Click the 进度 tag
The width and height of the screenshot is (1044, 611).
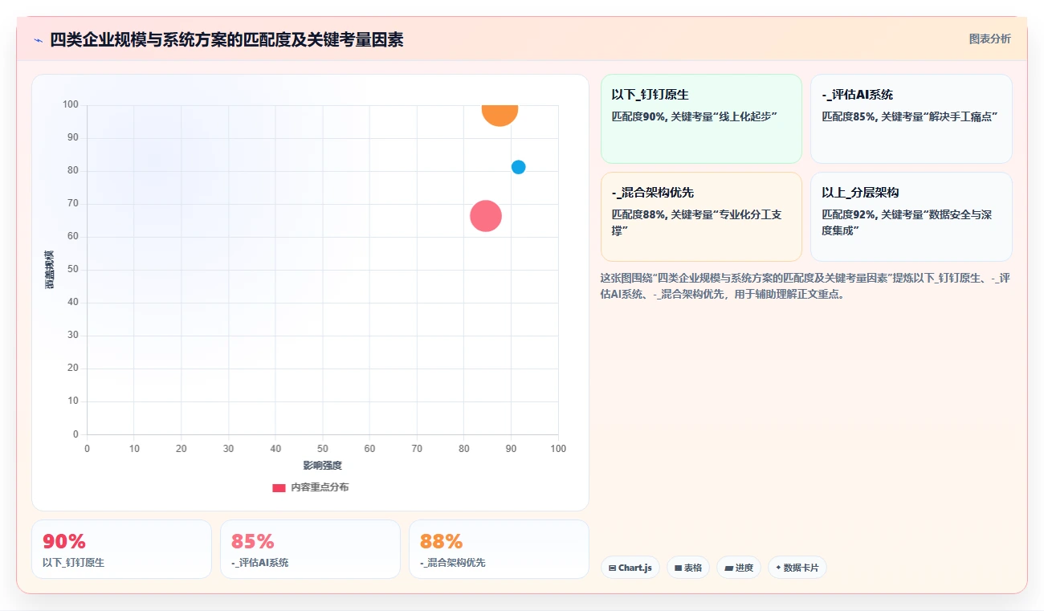coord(739,568)
